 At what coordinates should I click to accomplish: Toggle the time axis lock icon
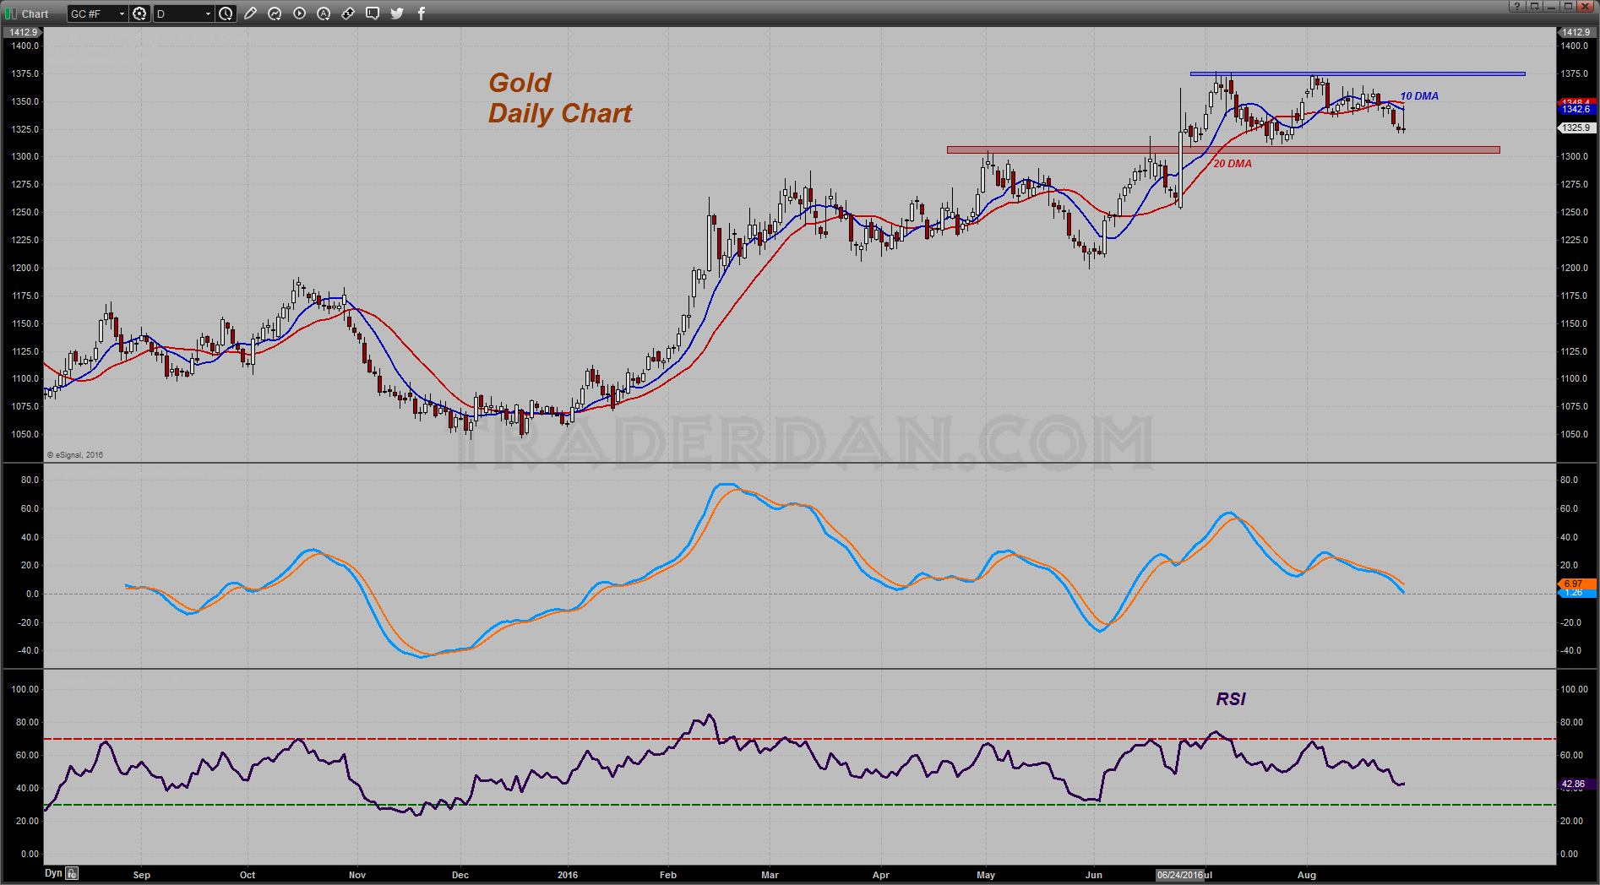click(x=73, y=874)
